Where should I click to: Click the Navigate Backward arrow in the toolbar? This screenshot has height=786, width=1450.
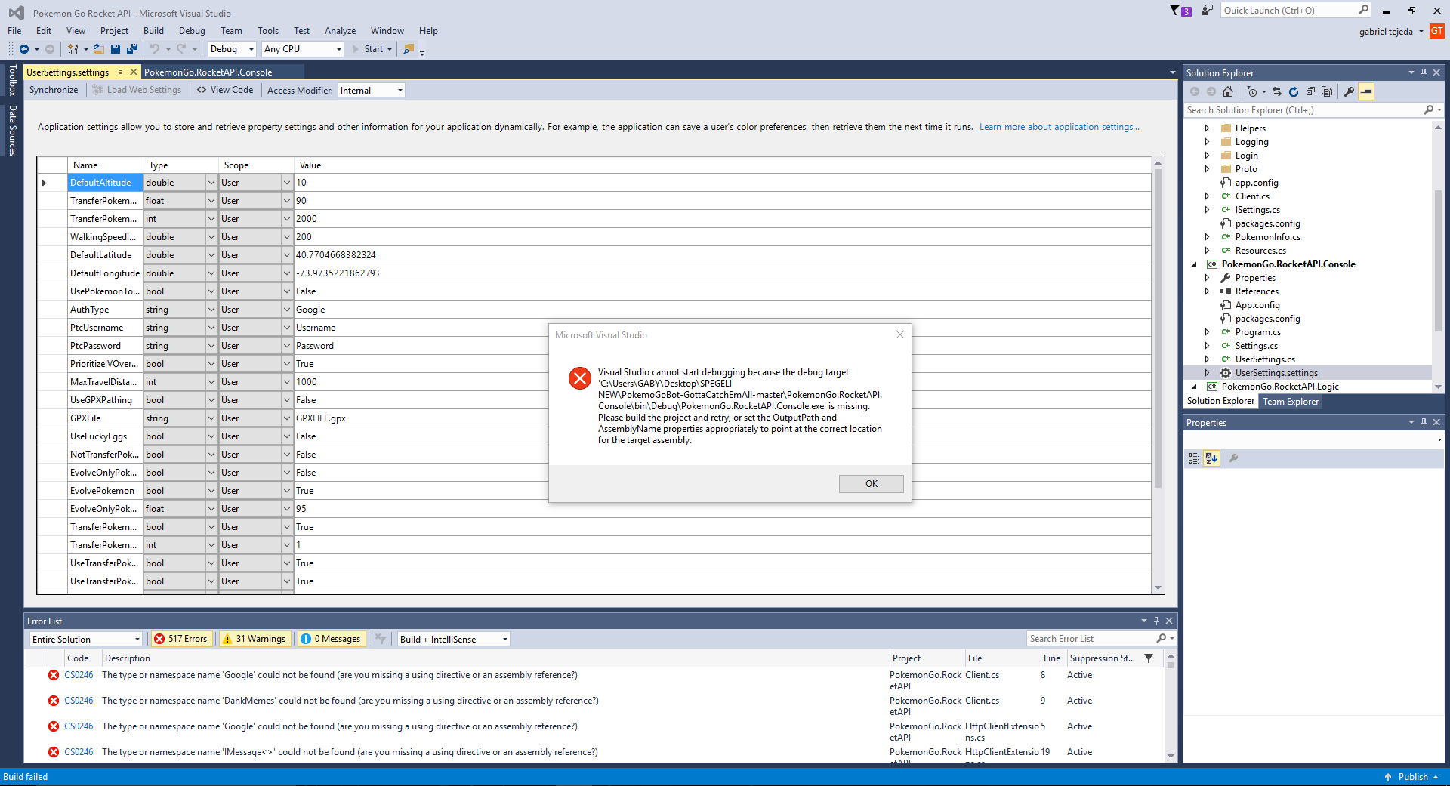[24, 49]
